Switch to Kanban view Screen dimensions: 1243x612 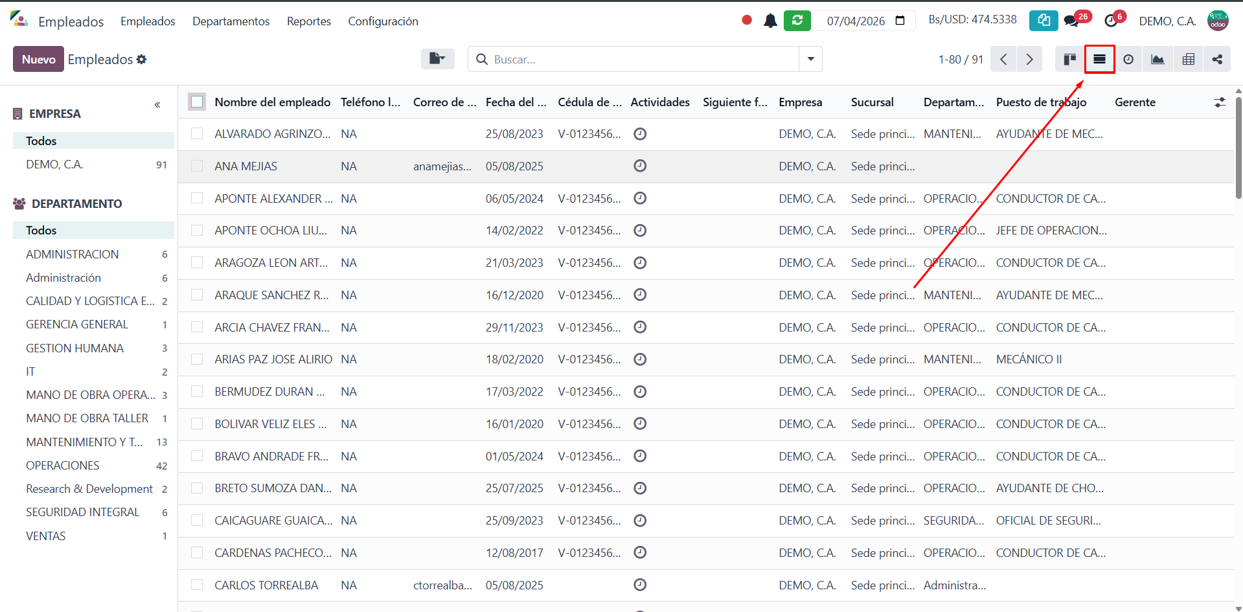pos(1069,60)
